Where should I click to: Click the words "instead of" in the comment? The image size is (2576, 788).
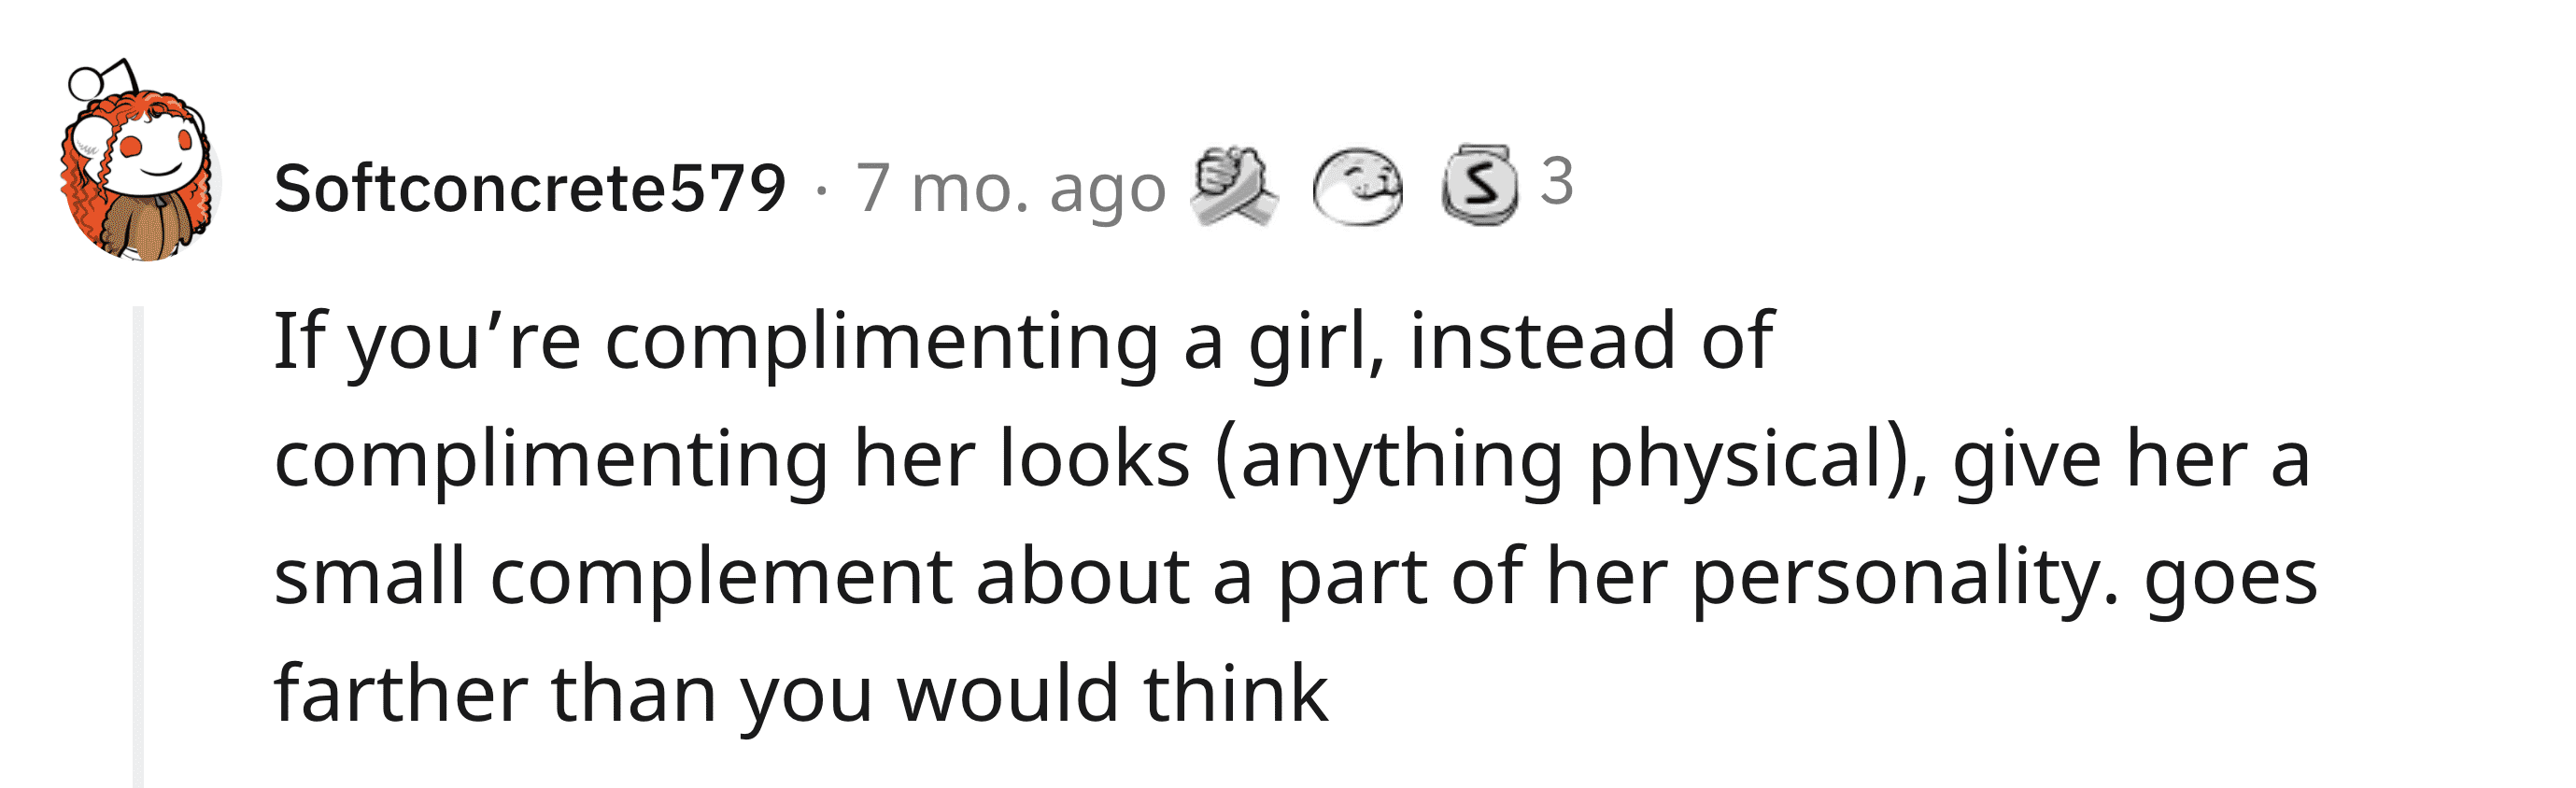[1592, 341]
